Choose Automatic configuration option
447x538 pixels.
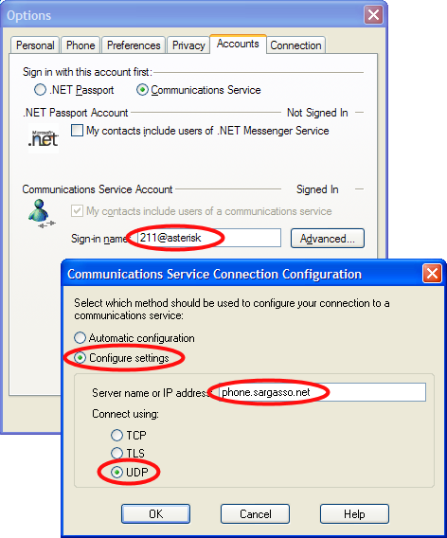tap(80, 338)
